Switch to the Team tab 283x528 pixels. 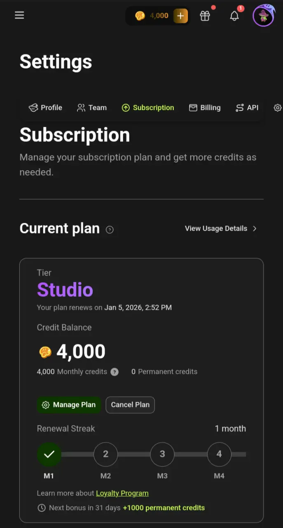point(92,108)
